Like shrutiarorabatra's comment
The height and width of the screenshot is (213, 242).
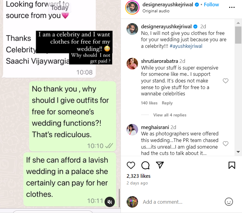click(225, 81)
